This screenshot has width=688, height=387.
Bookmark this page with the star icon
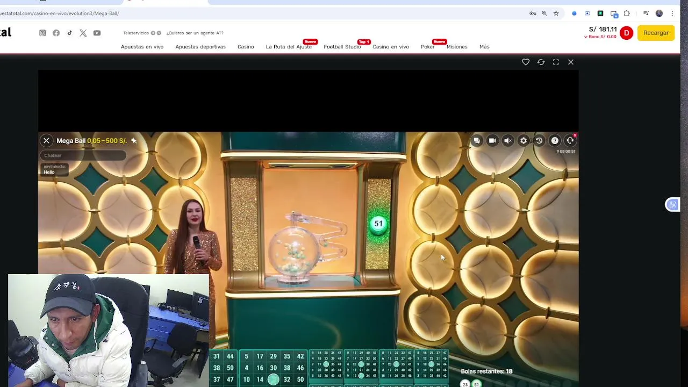556,13
